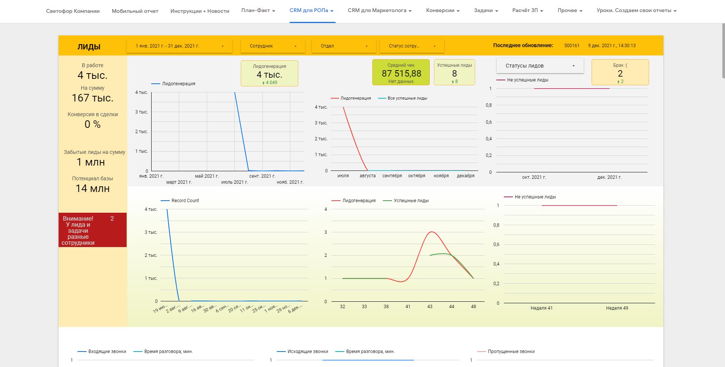This screenshot has height=367, width=725.
Task: Expand the Отдел filter dropdown
Action: click(x=344, y=46)
